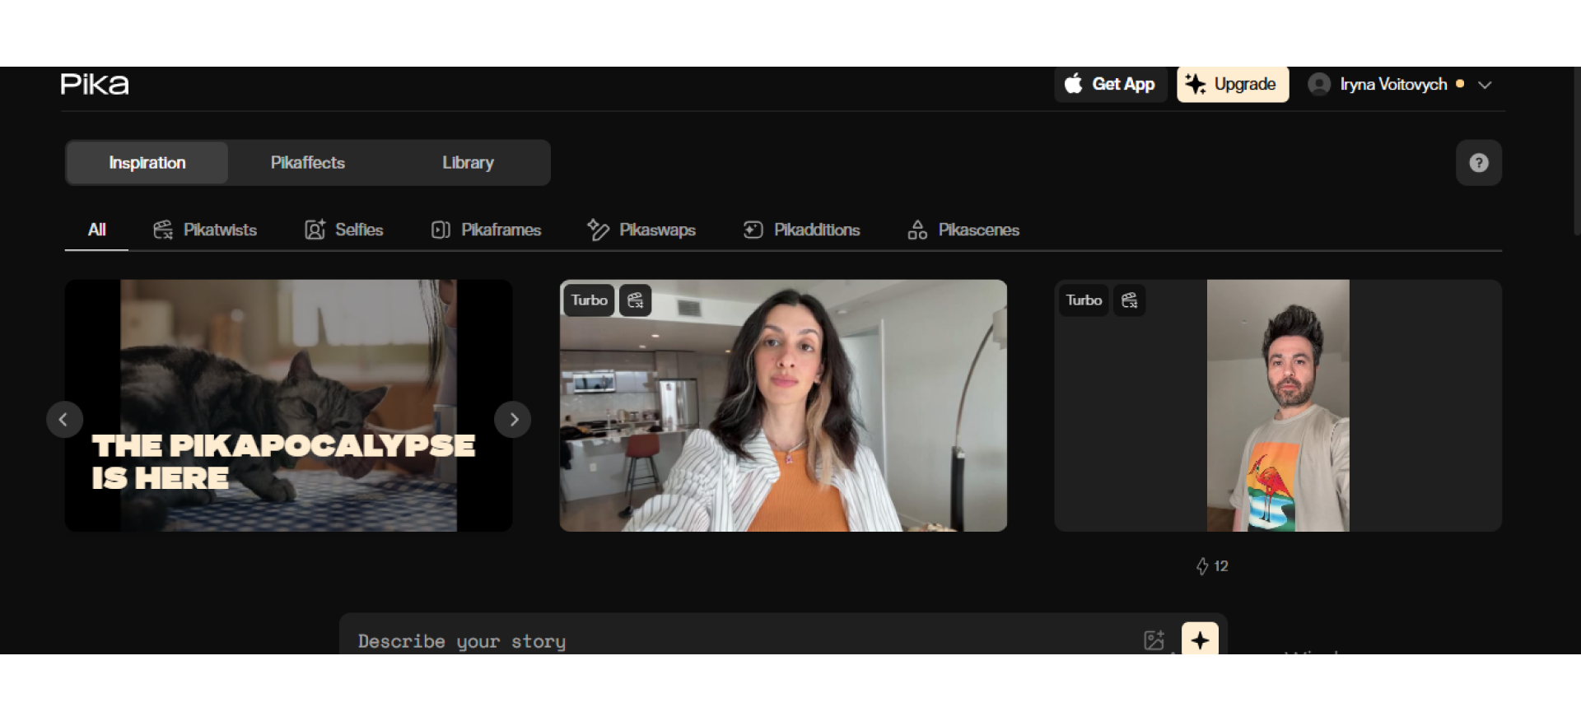Click the user avatar icon
The height and width of the screenshot is (721, 1581).
[1319, 84]
